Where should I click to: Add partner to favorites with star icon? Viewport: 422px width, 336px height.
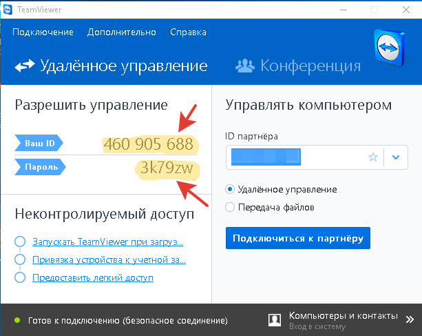click(x=373, y=157)
